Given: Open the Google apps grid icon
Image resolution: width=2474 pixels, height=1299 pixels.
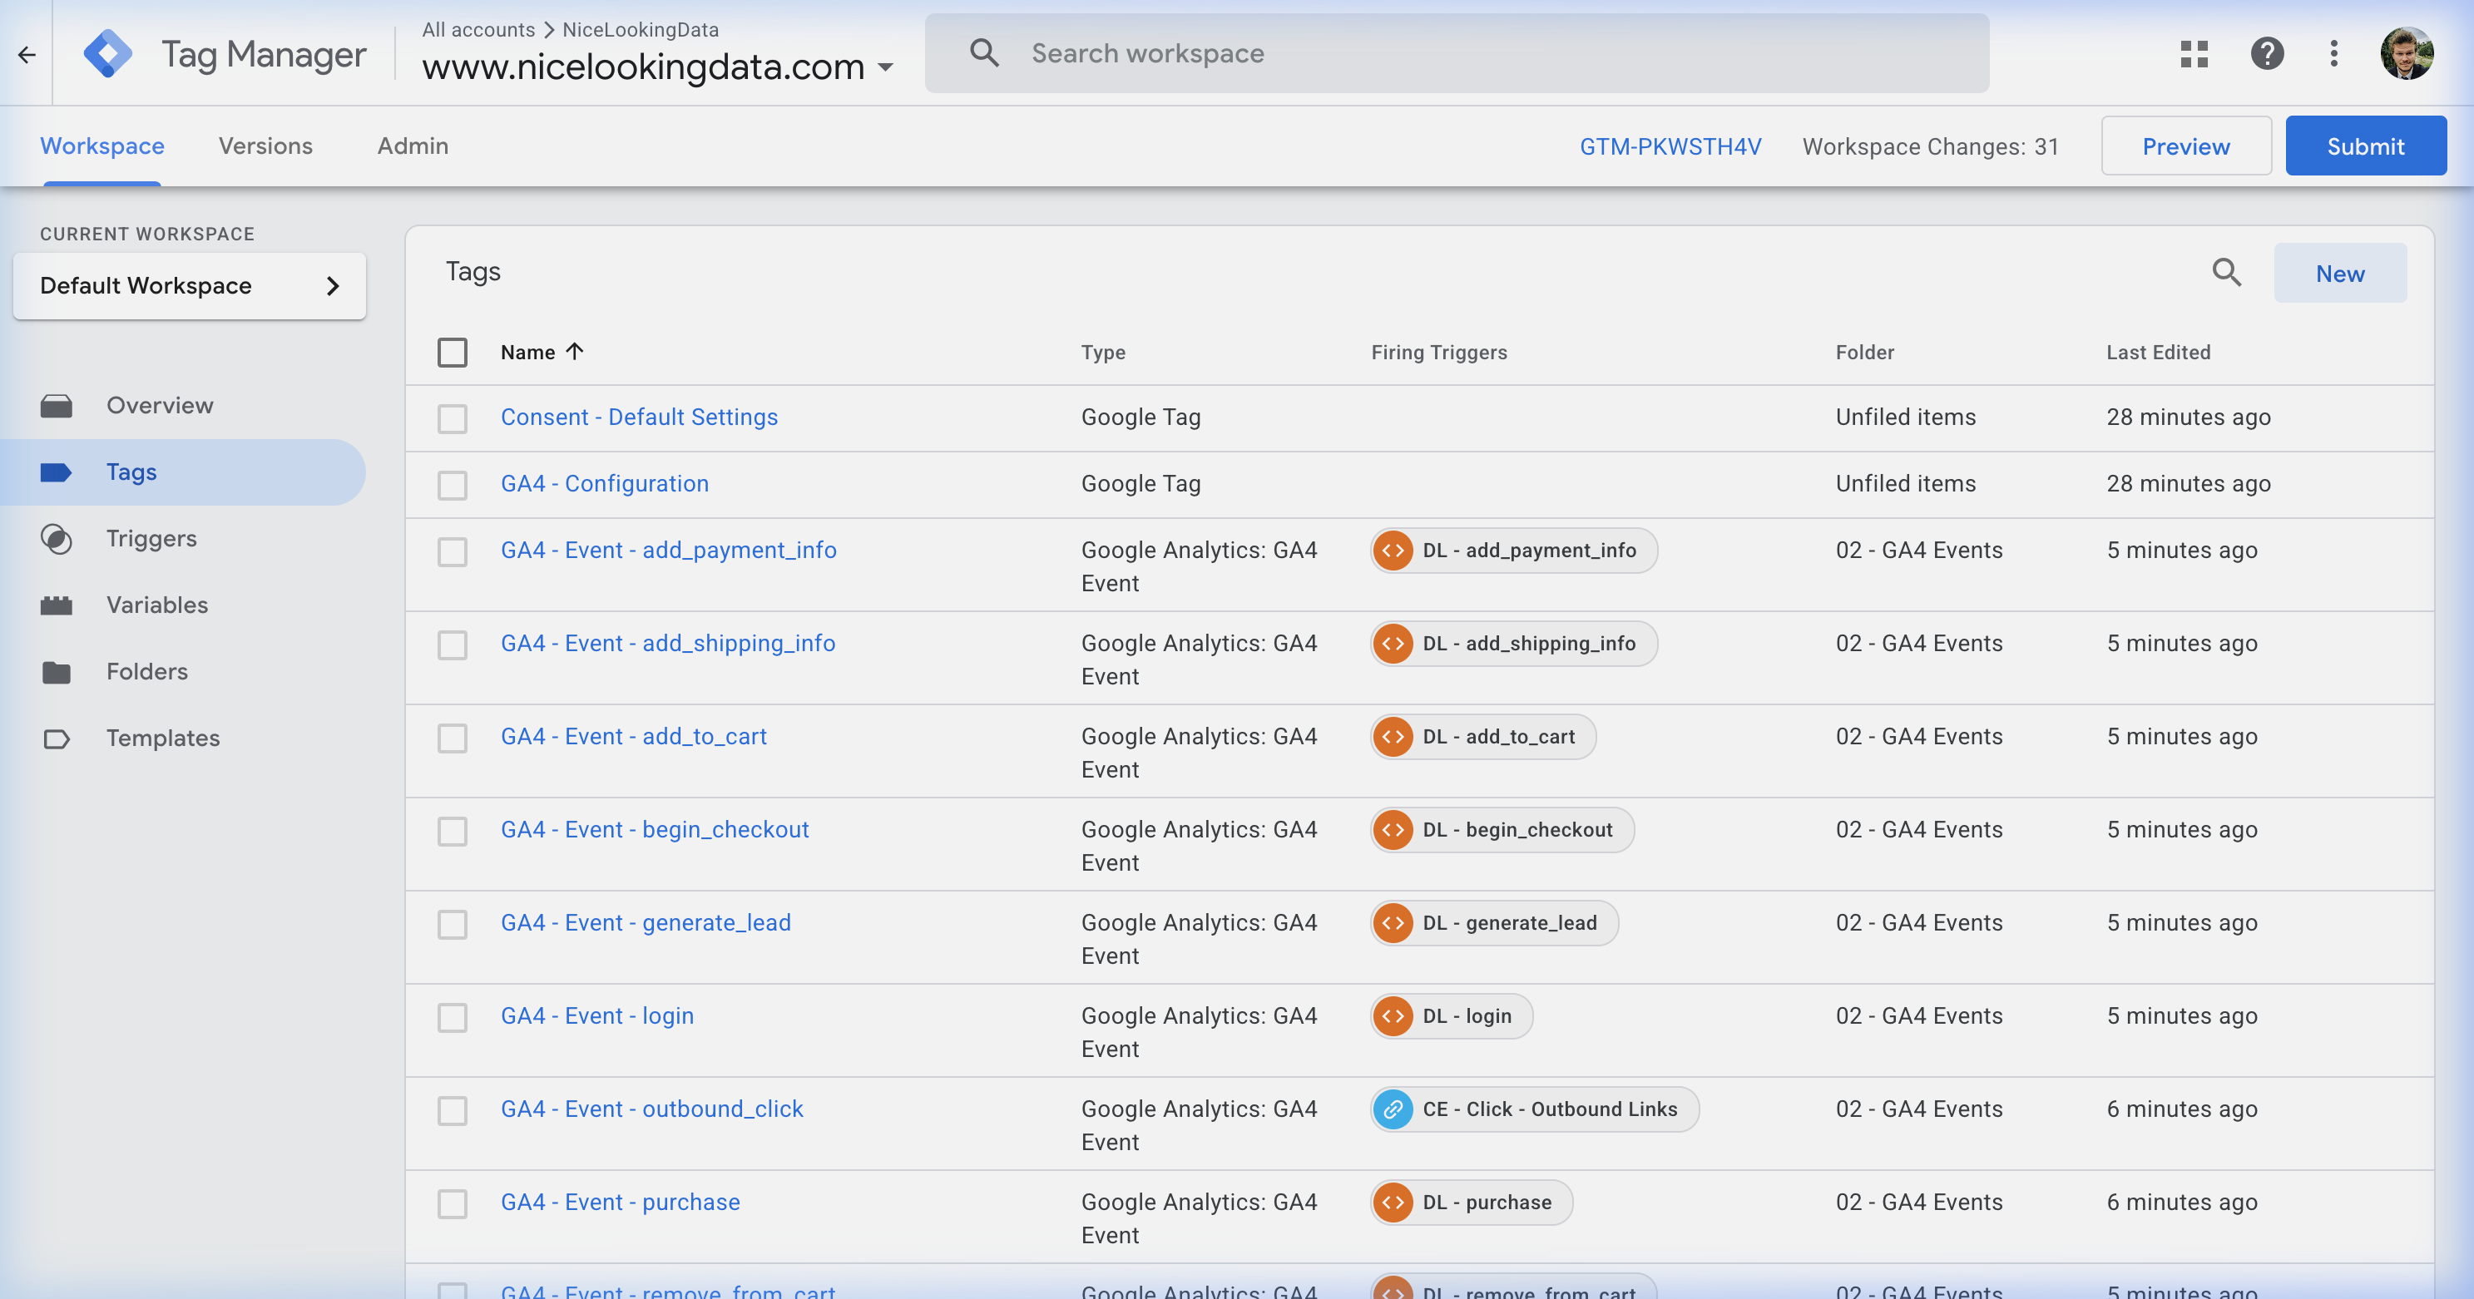Looking at the screenshot, I should click(2194, 54).
